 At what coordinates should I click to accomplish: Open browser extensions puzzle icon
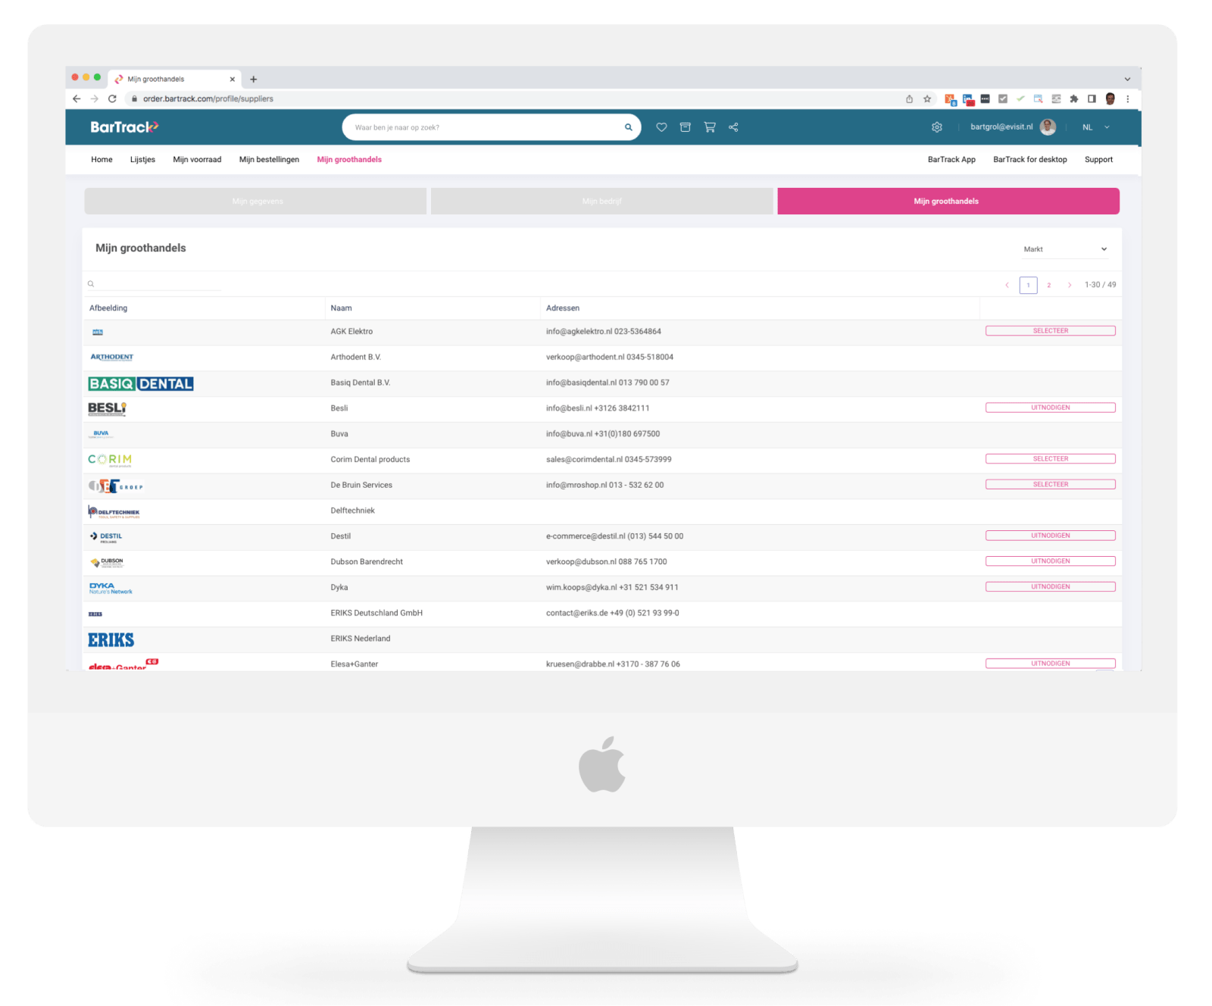[x=1074, y=98]
